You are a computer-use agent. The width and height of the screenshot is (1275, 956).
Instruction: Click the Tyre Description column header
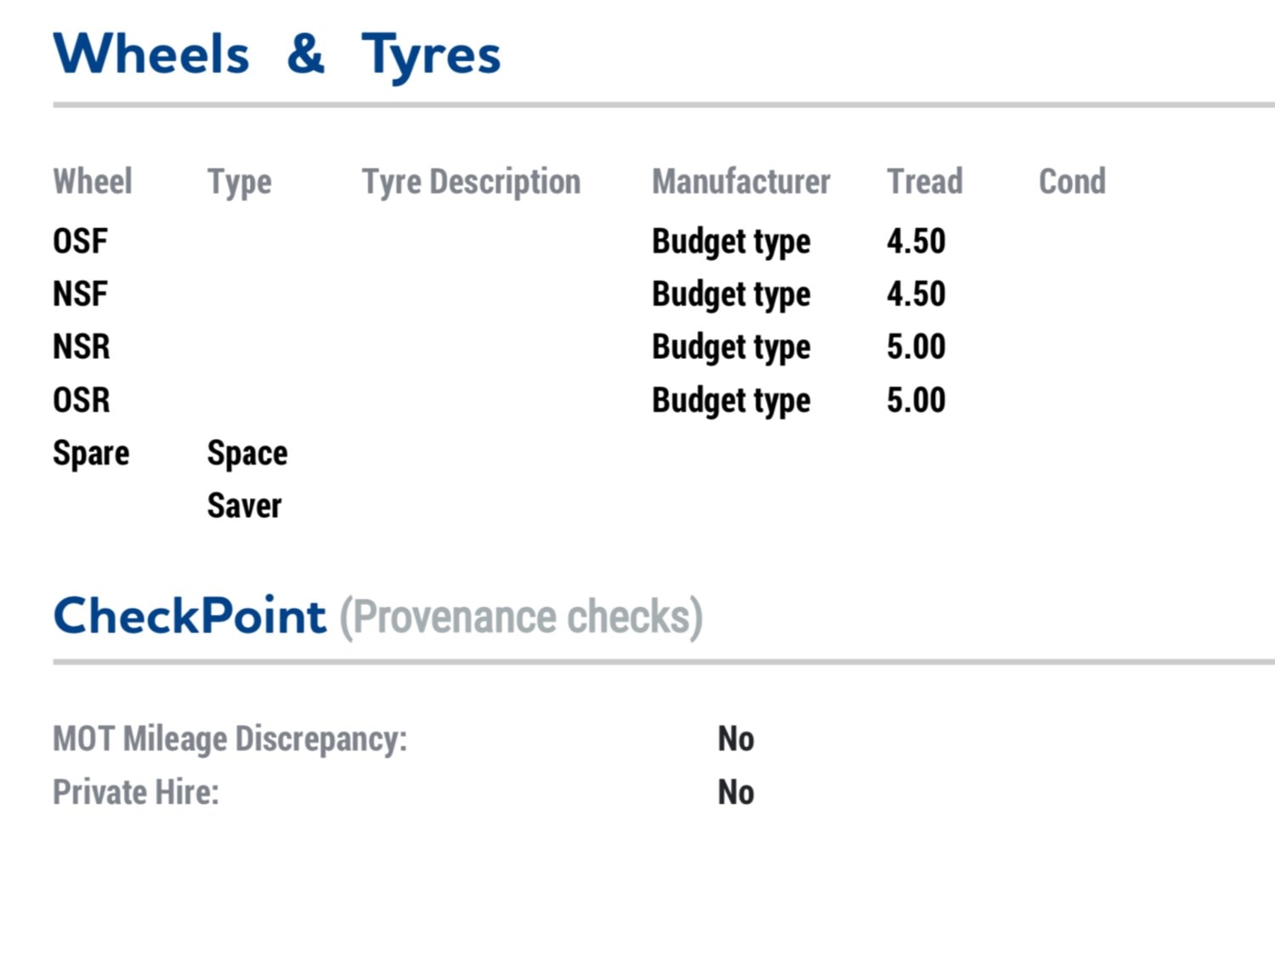pos(471,183)
